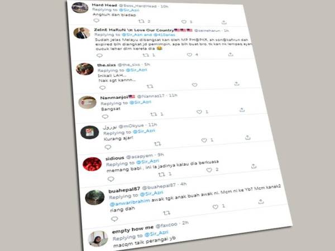Like Hard Head's tweet
The image size is (335, 251).
[x=184, y=22]
